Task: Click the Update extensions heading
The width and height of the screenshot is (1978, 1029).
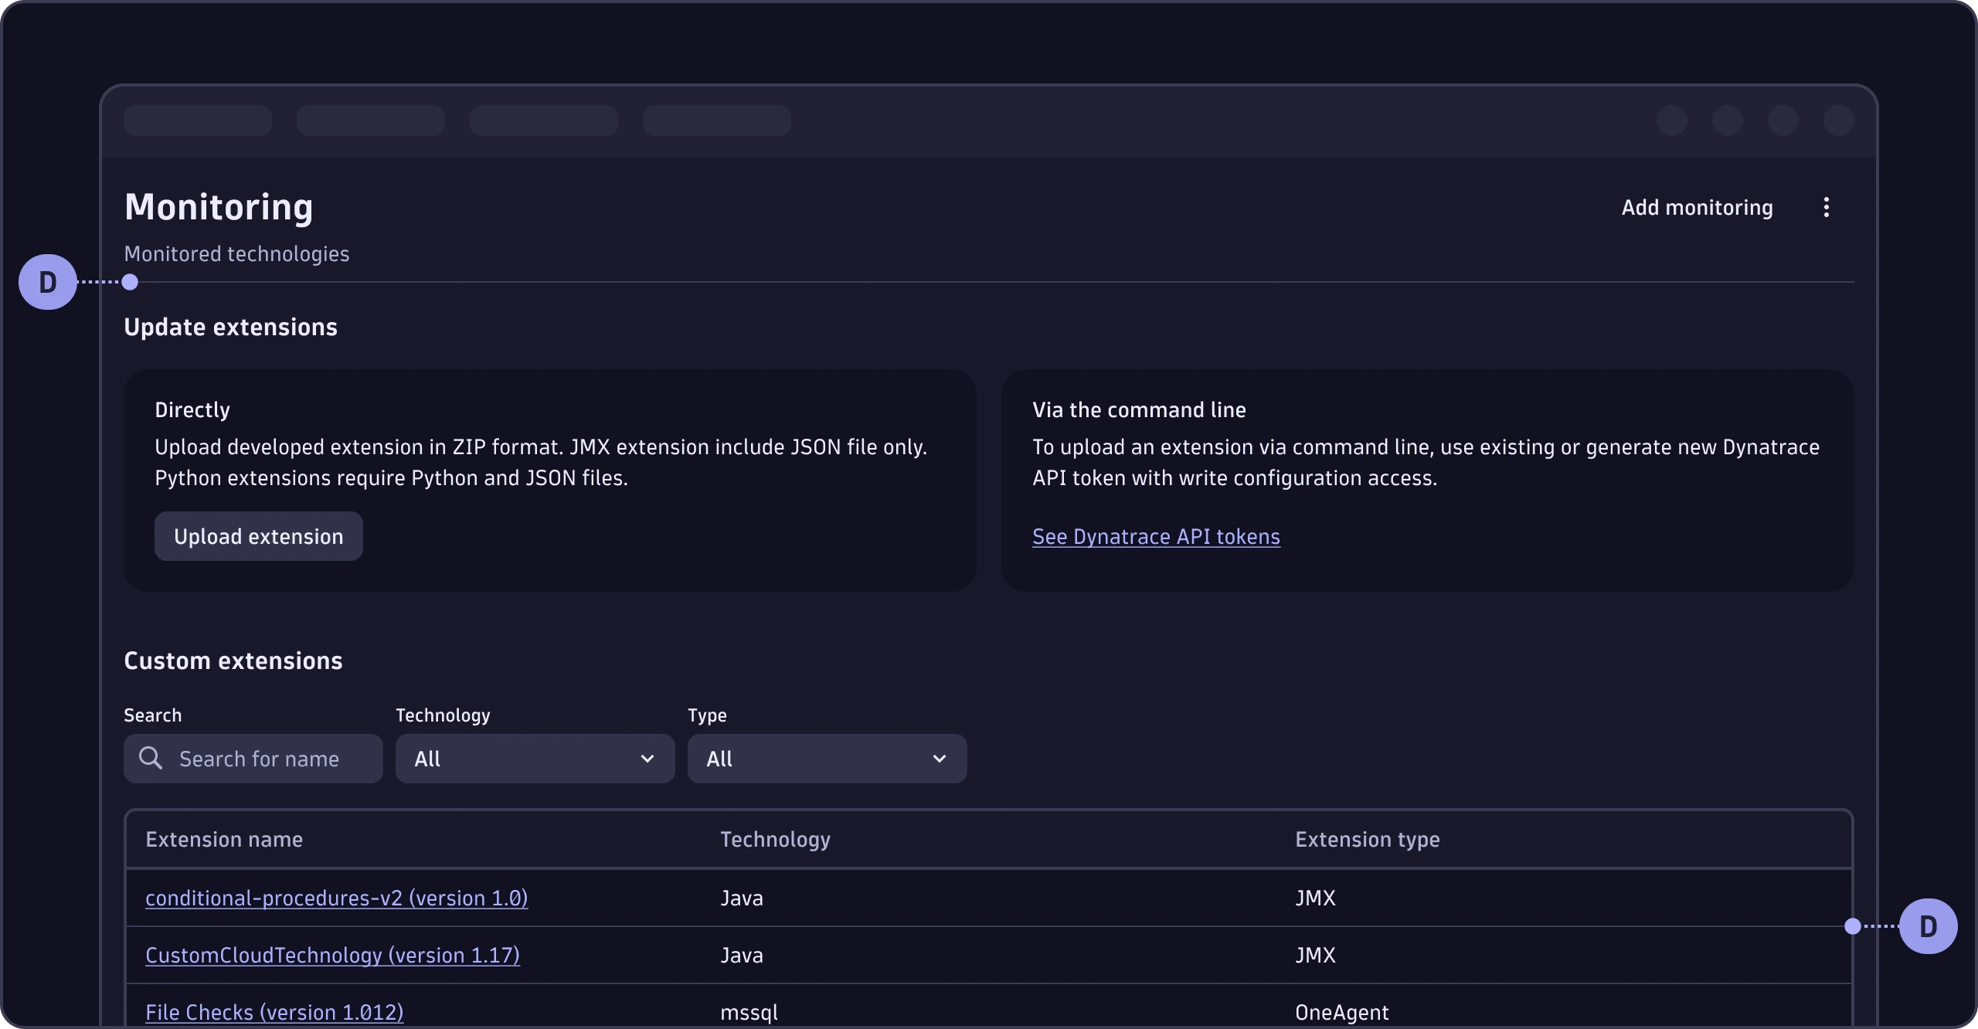Action: tap(230, 327)
